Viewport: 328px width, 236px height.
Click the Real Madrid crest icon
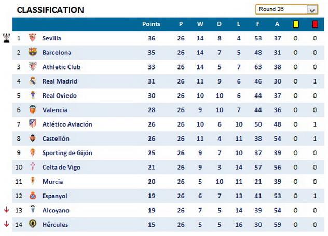33,81
